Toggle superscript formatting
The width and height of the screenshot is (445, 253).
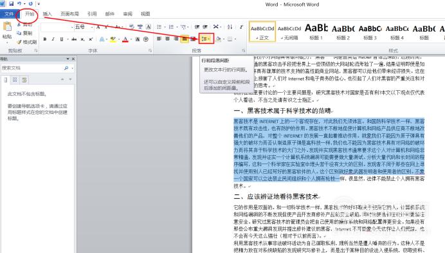[x=91, y=39]
